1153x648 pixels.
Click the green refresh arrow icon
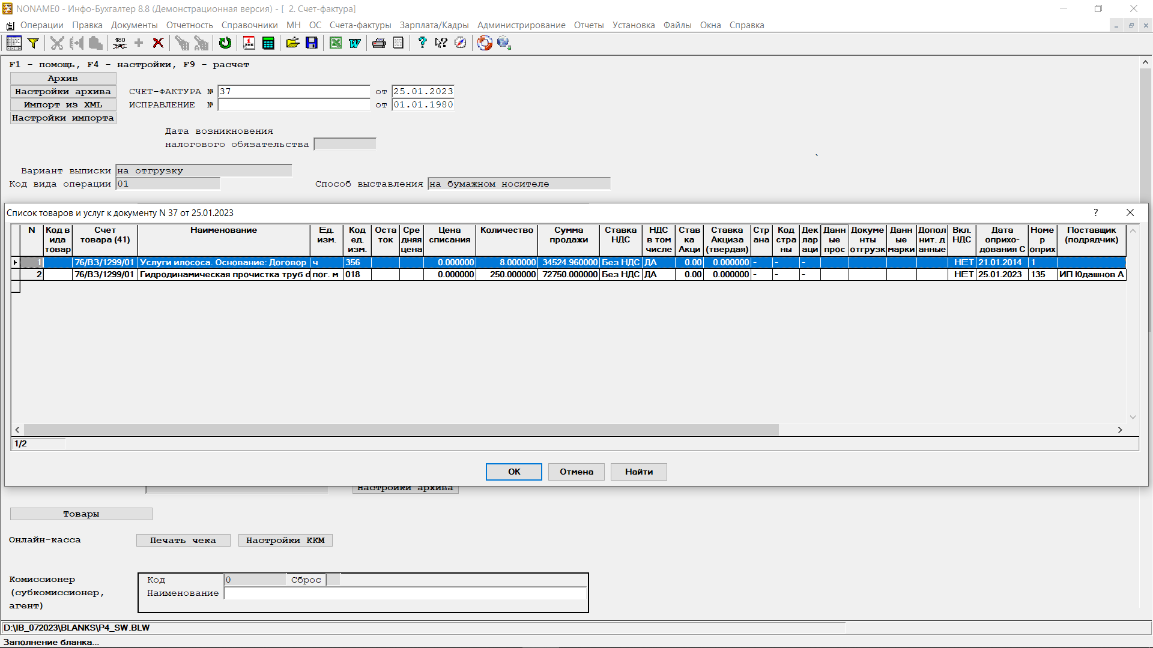pyautogui.click(x=225, y=43)
